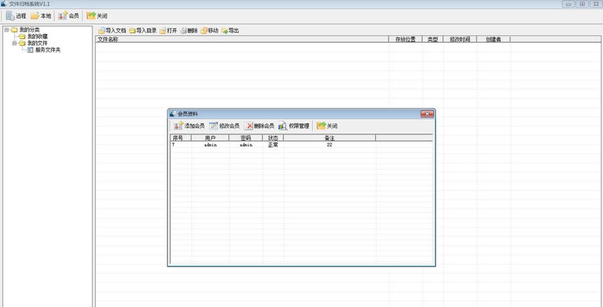Screen dimensions: 603x307
Task: Open the 远程 (remote) toolbar button
Action: pos(16,16)
